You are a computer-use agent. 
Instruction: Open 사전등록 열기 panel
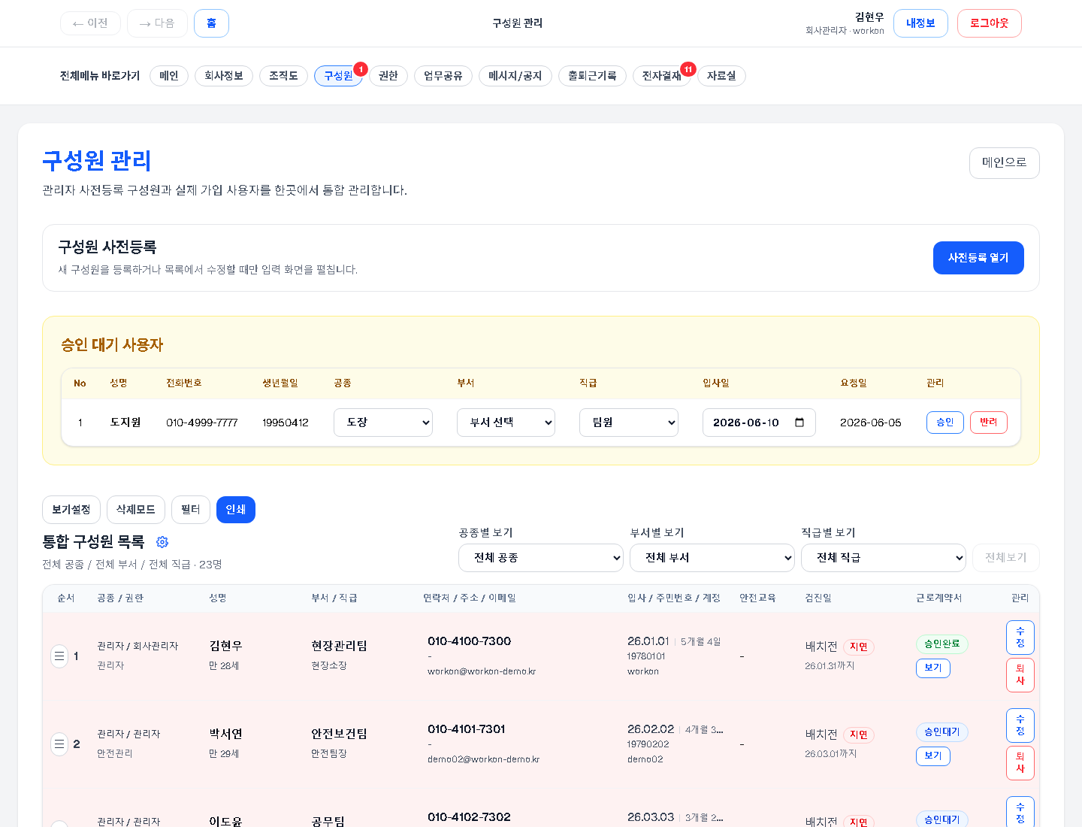point(978,258)
